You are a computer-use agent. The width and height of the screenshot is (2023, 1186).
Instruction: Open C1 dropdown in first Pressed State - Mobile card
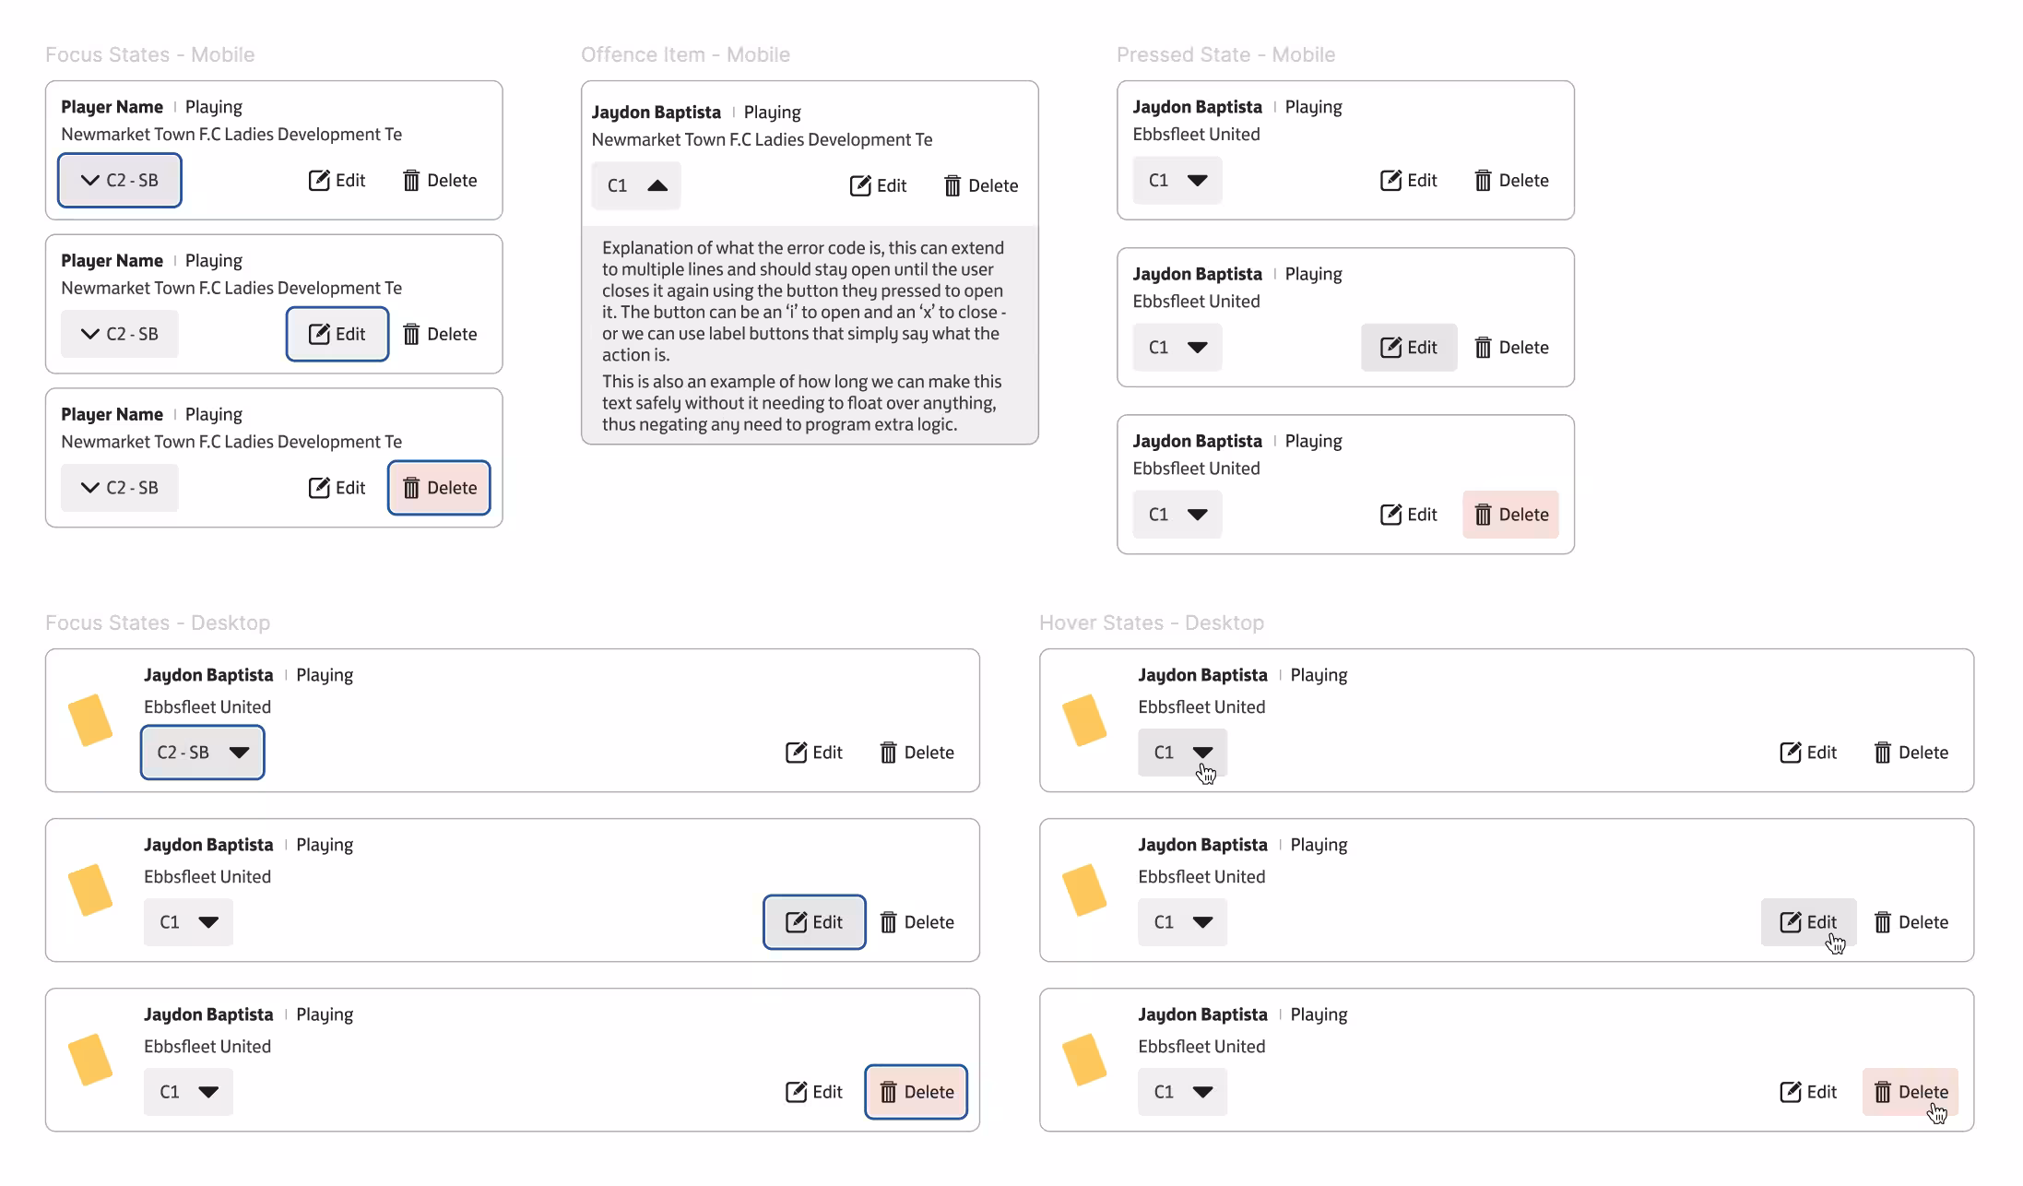1177,180
